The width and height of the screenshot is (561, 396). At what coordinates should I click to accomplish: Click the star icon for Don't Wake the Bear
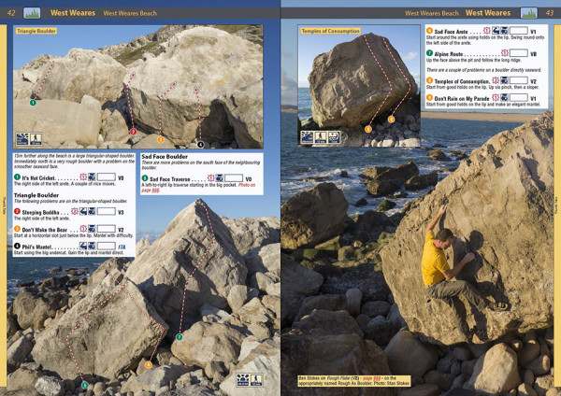pyautogui.click(x=83, y=229)
